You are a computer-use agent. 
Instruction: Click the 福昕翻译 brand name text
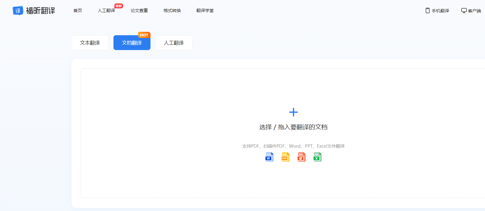[x=40, y=11]
